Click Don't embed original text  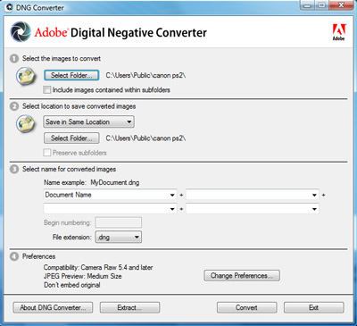coord(71,285)
